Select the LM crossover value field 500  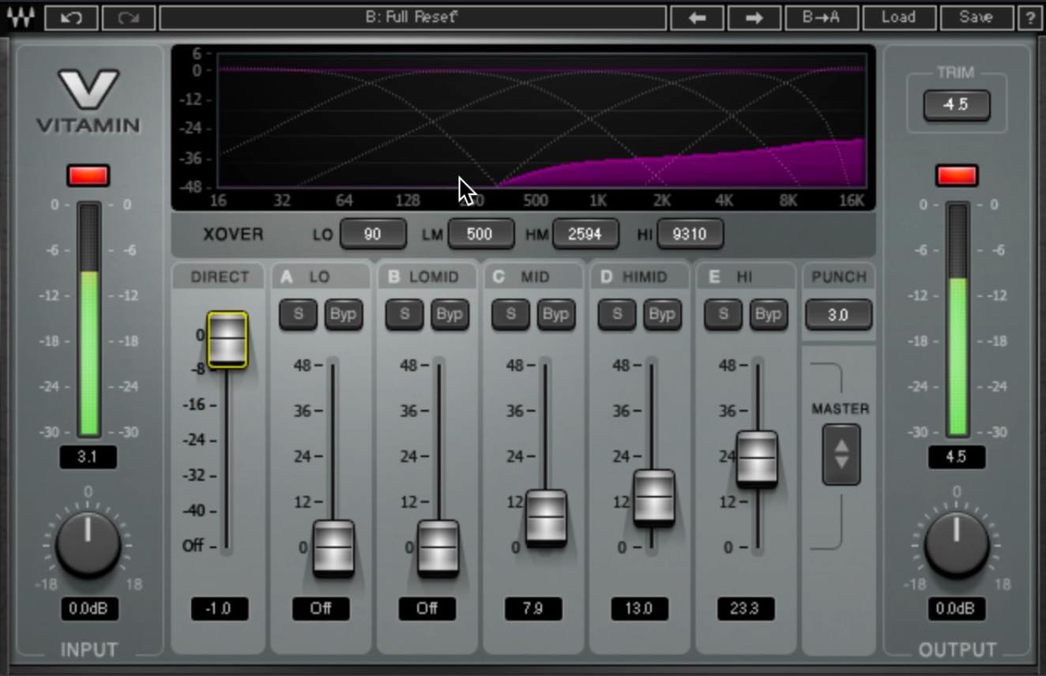click(x=480, y=234)
